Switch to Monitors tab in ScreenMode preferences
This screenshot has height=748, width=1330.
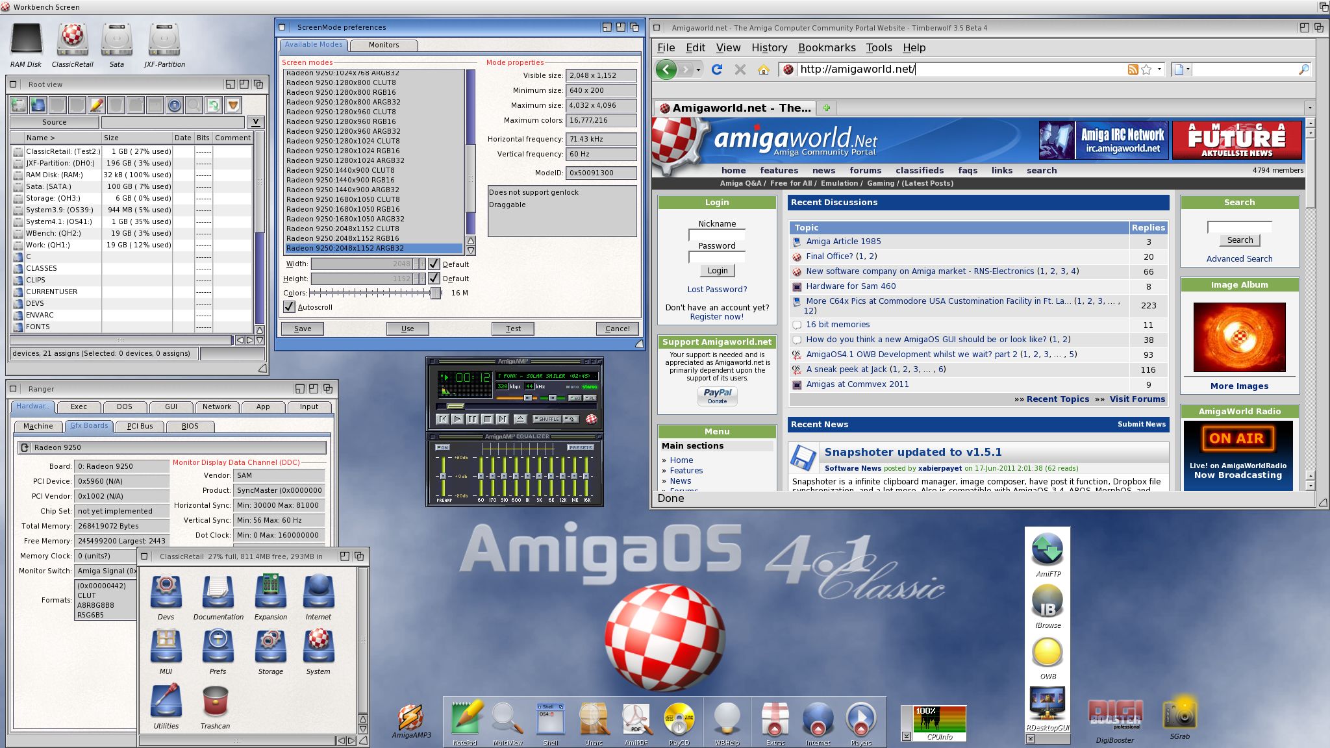coord(384,45)
